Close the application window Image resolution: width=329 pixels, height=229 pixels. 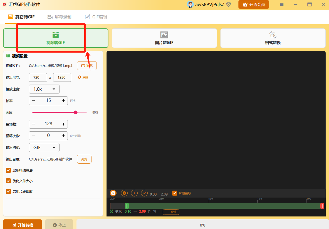click(x=323, y=4)
